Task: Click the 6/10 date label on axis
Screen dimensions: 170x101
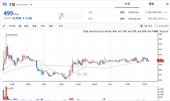Action: point(44,84)
